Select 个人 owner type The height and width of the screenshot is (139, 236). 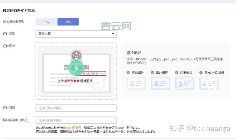[47, 22]
